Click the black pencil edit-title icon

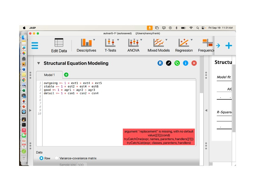(x=169, y=63)
